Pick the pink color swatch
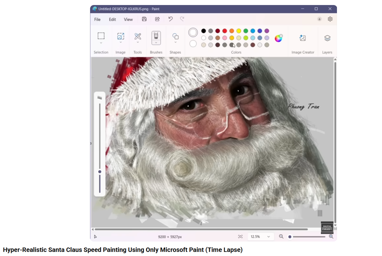382x256 pixels. pos(225,38)
